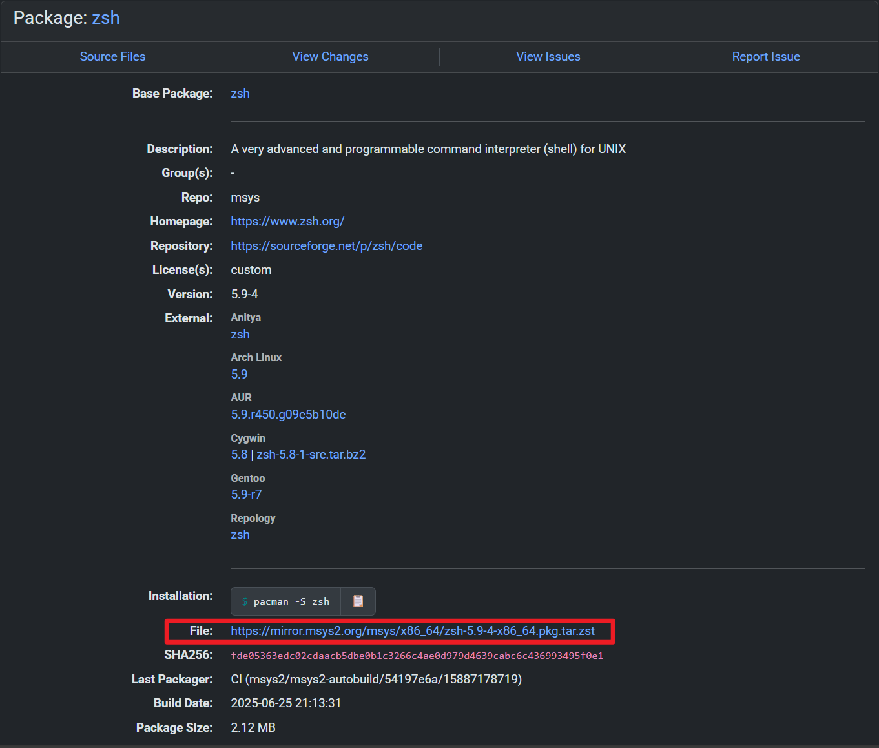Download the zsh-5.9-4 pkg.tar.zst file link
This screenshot has height=748, width=879.
(413, 631)
